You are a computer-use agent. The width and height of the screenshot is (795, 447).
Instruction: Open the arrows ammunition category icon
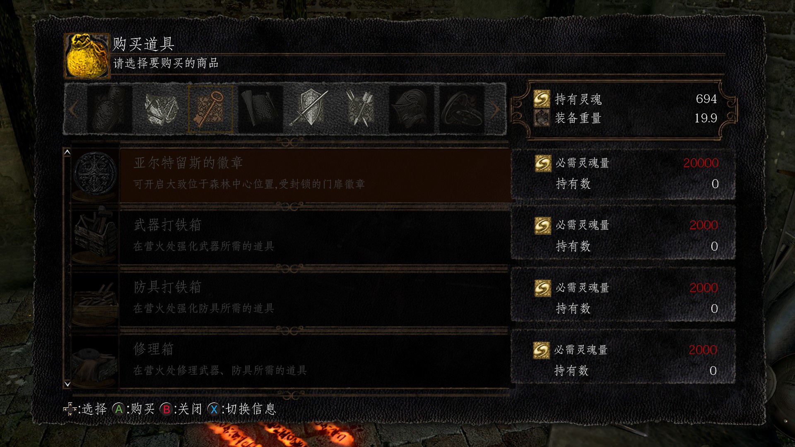(360, 109)
